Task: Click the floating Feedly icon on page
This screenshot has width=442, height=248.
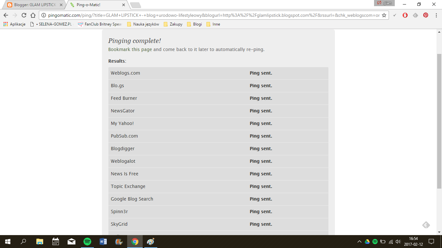Action: pos(426,225)
